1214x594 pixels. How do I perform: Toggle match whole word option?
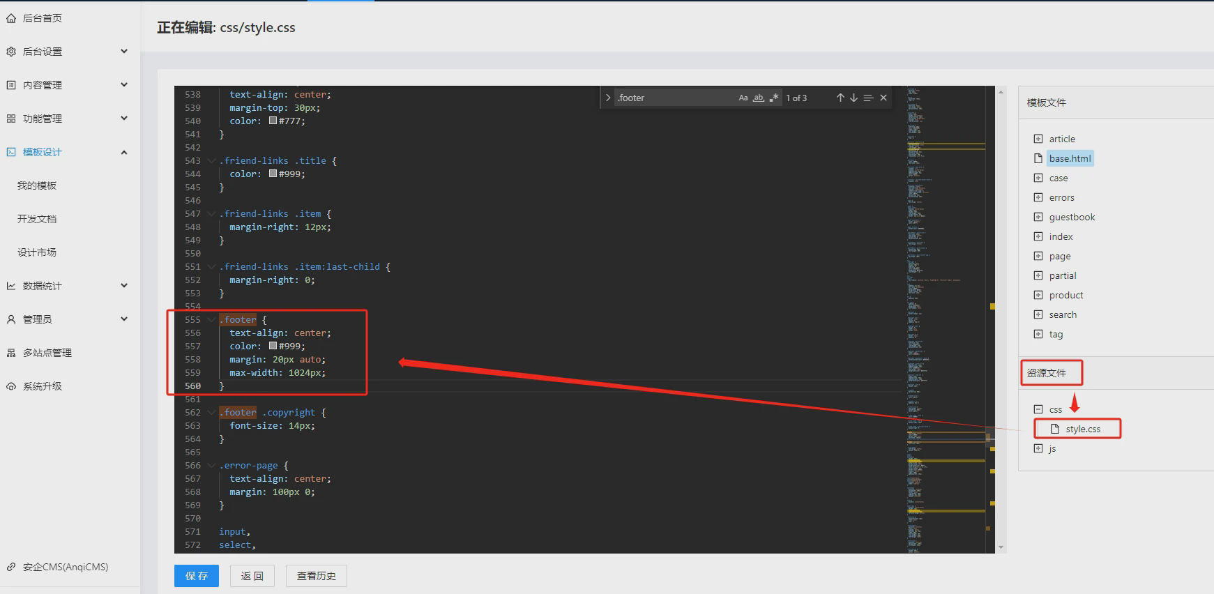[759, 98]
